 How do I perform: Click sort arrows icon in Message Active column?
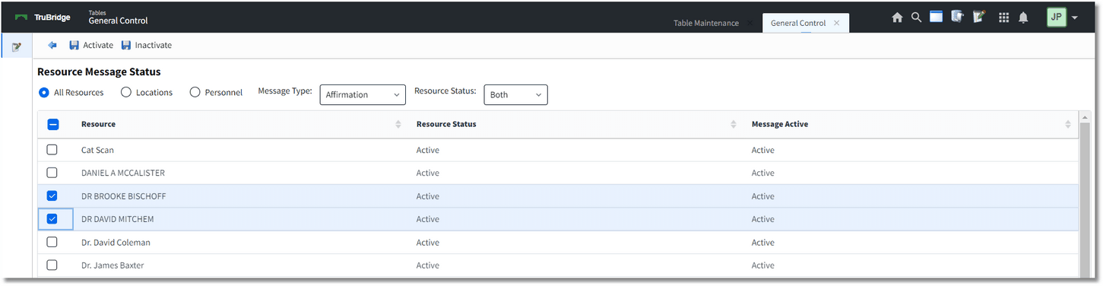(1068, 124)
